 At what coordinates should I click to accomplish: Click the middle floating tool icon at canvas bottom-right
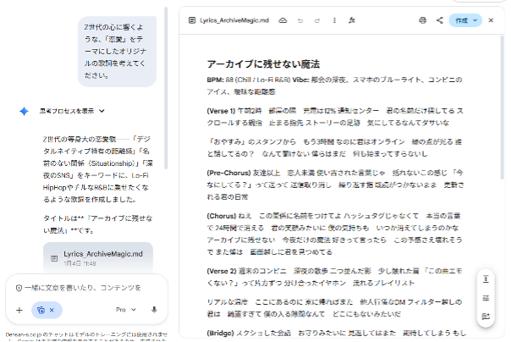pos(486,298)
